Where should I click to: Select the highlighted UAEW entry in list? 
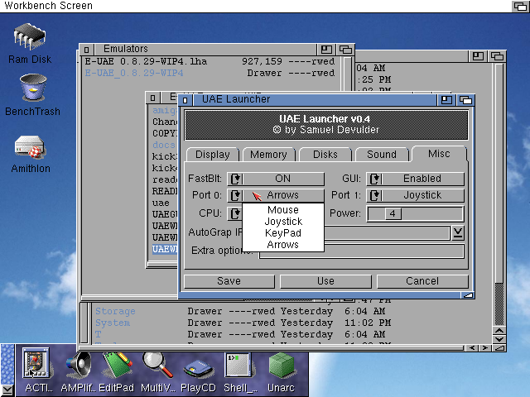pyautogui.click(x=165, y=249)
